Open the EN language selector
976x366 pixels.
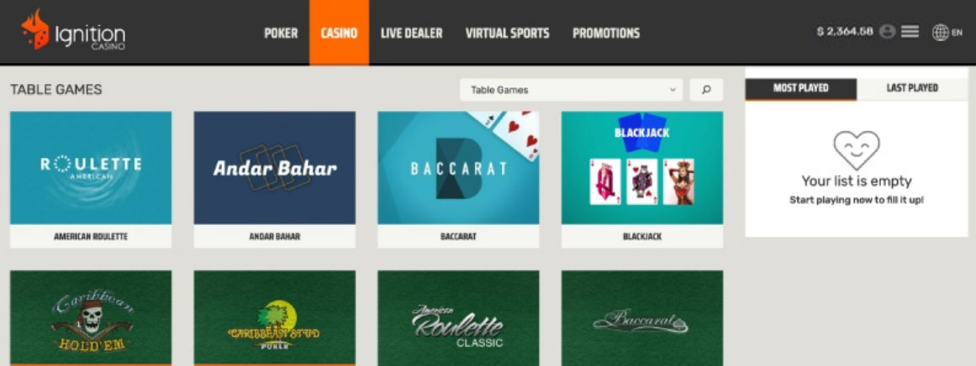(957, 32)
